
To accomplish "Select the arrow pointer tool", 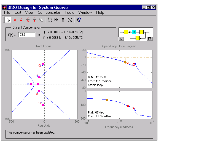I will click(x=8, y=20).
